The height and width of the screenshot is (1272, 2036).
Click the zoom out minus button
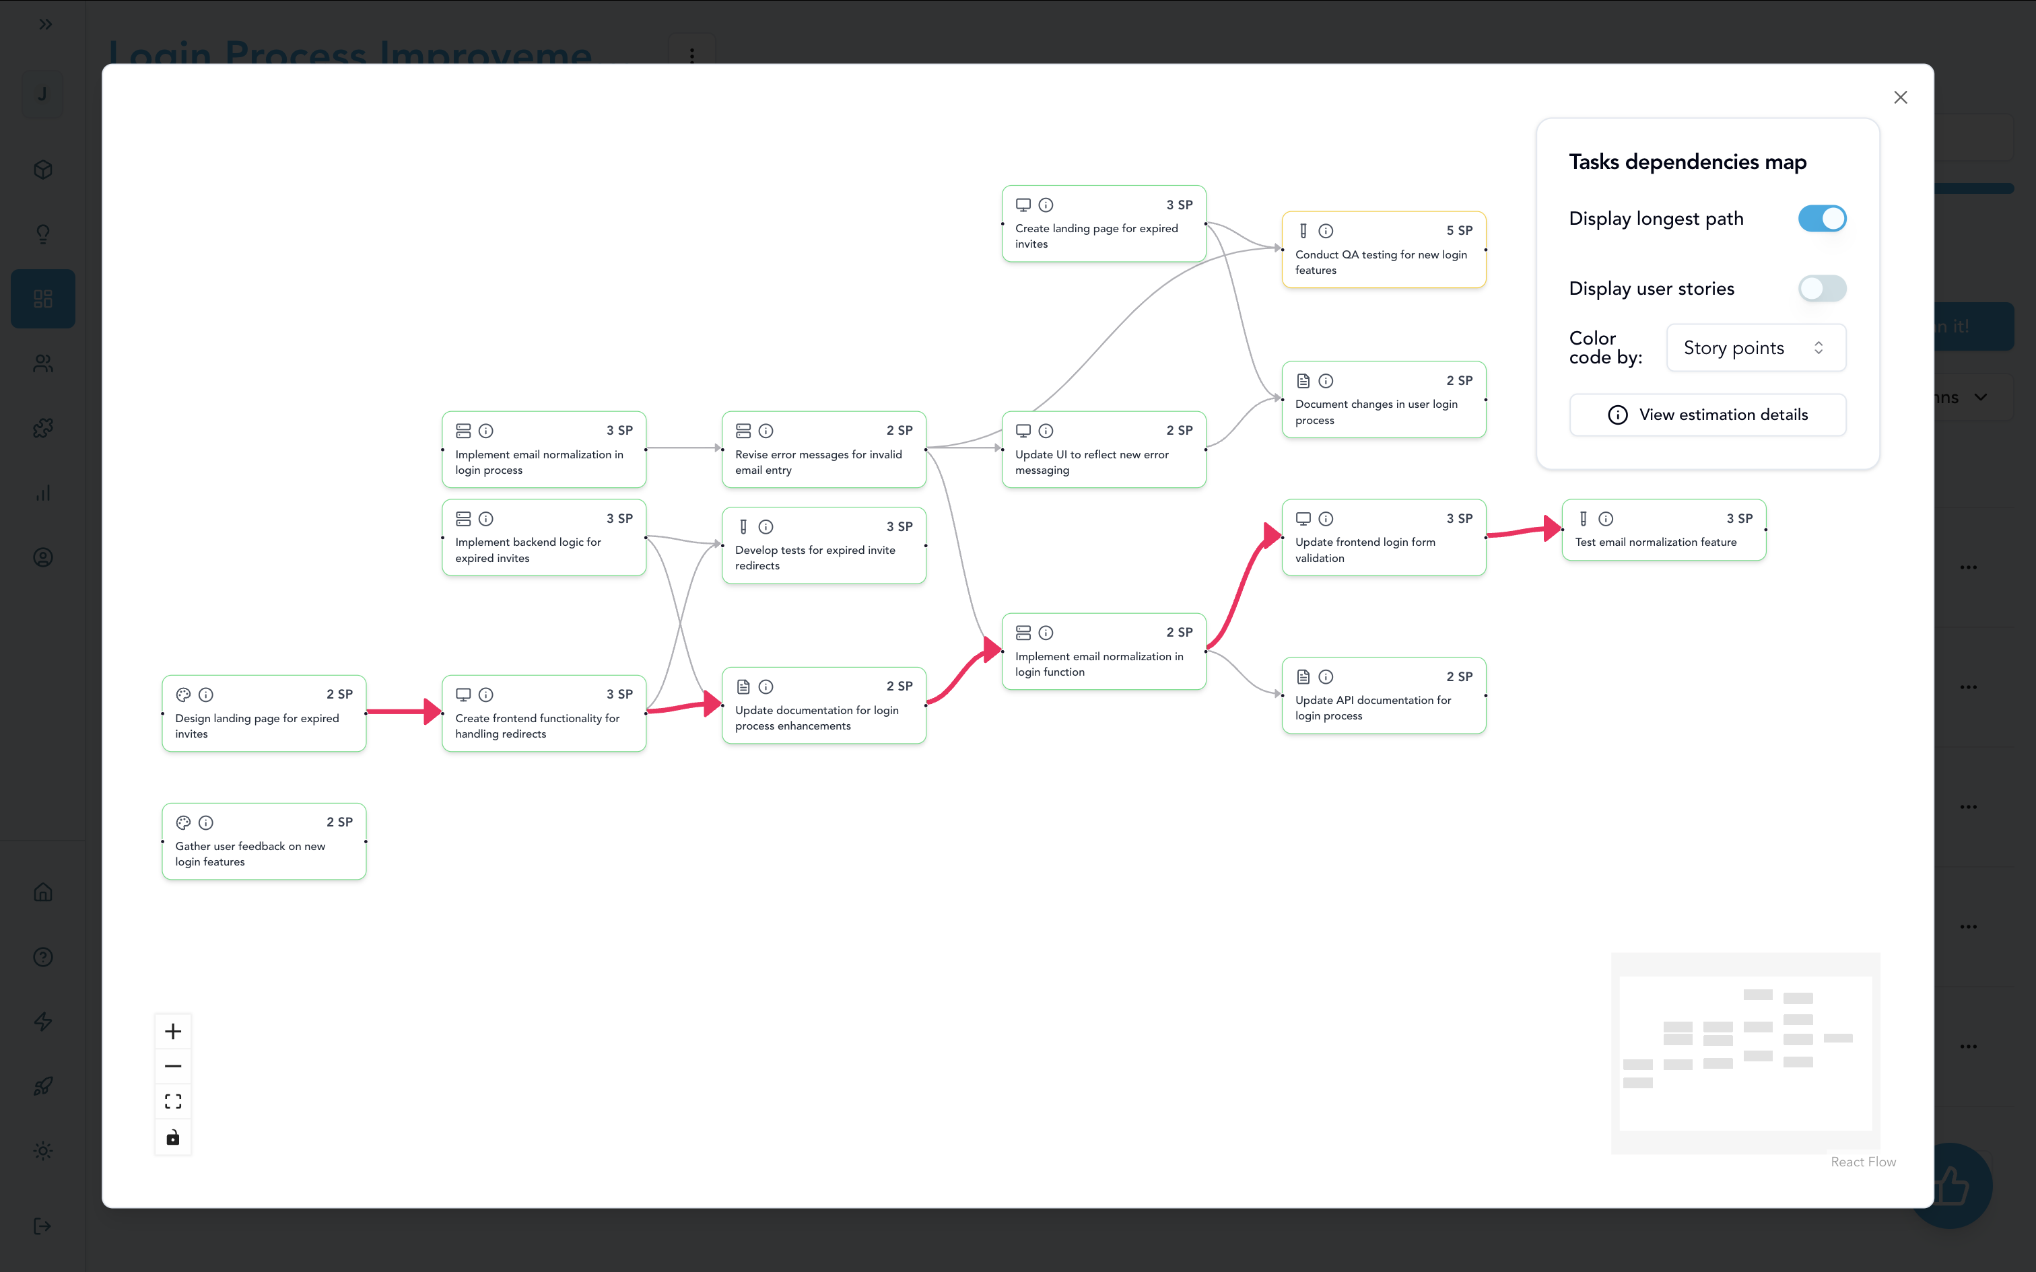tap(172, 1066)
